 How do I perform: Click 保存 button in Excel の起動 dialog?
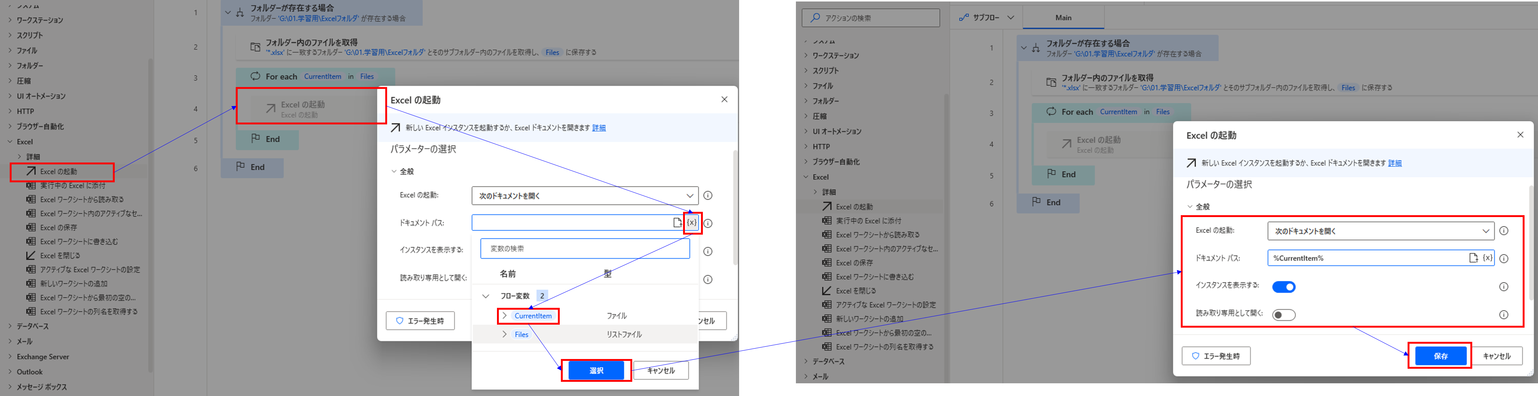pos(1441,356)
